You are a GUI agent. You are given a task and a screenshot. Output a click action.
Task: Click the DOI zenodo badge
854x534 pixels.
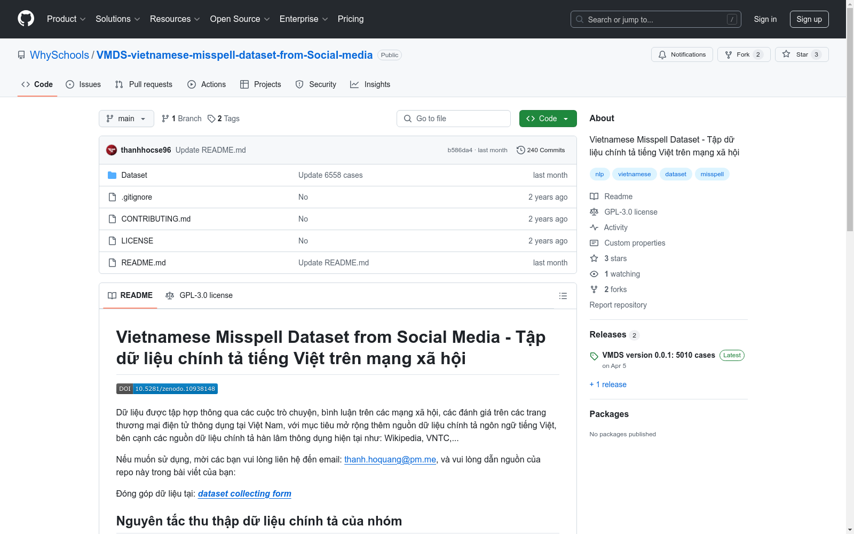click(167, 389)
